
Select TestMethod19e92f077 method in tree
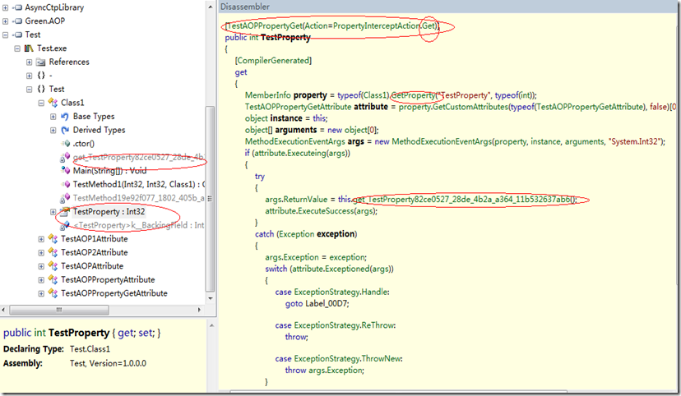[x=139, y=198]
